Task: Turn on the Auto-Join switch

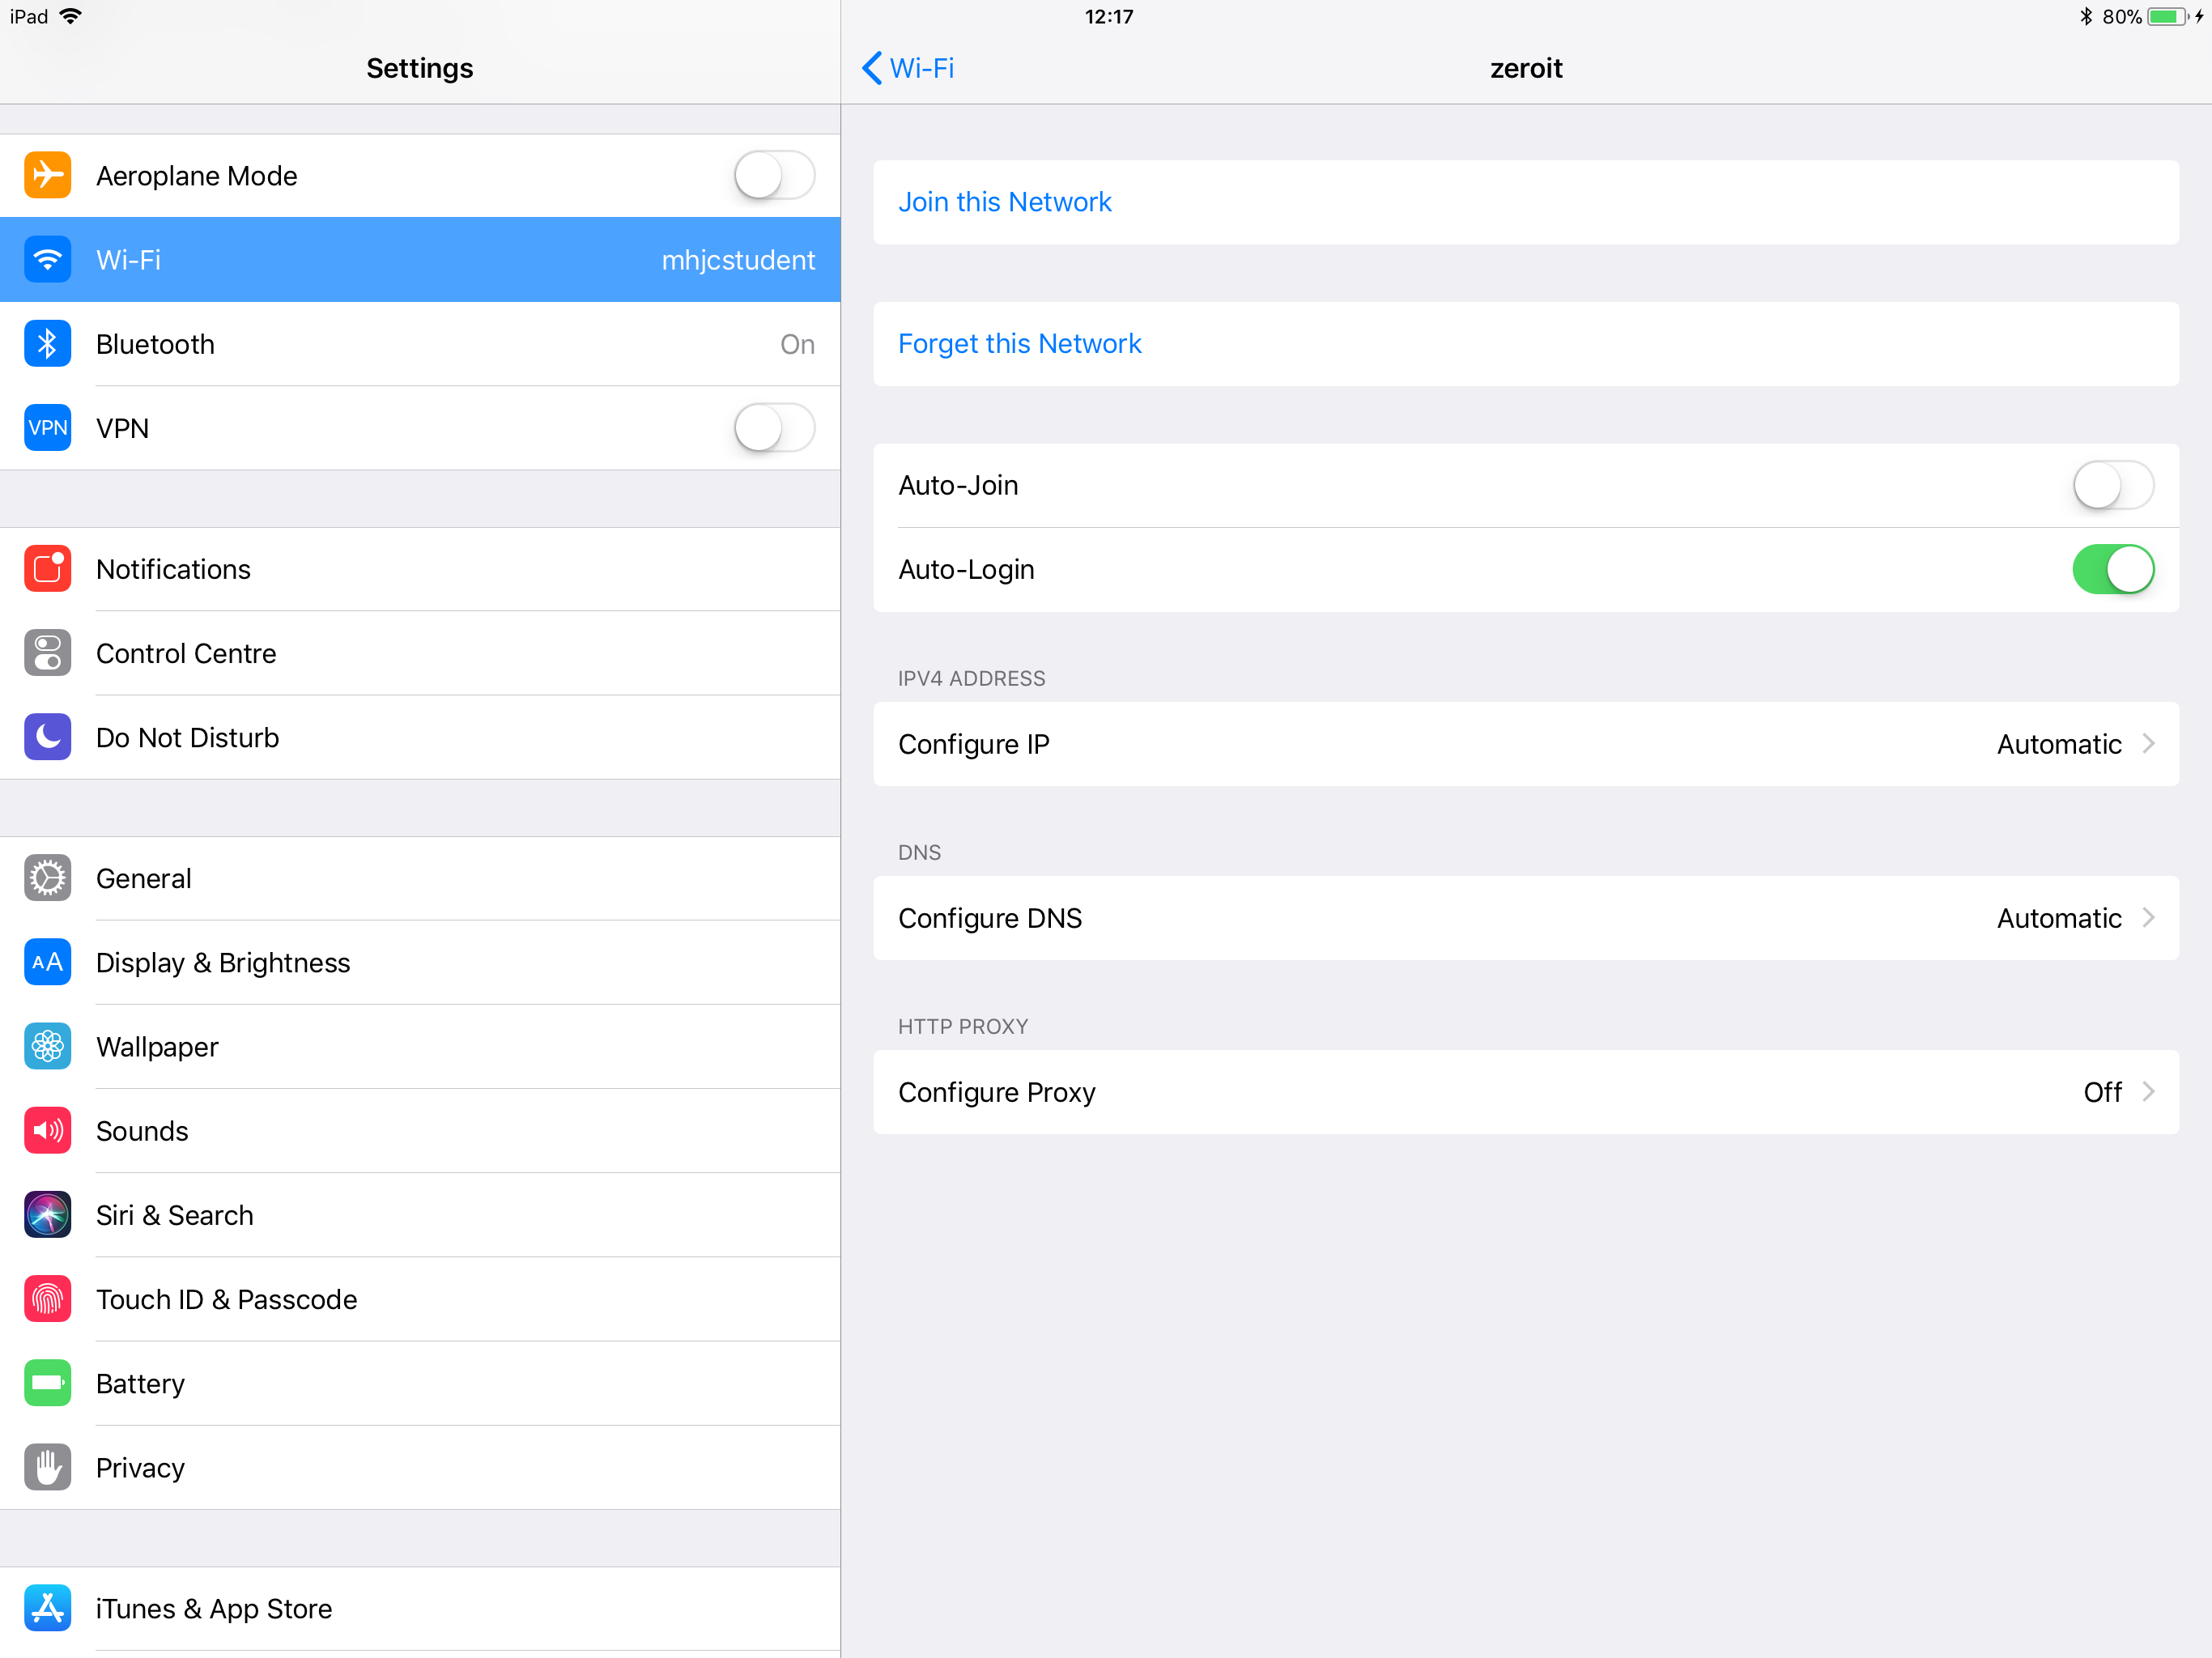Action: (x=2112, y=485)
